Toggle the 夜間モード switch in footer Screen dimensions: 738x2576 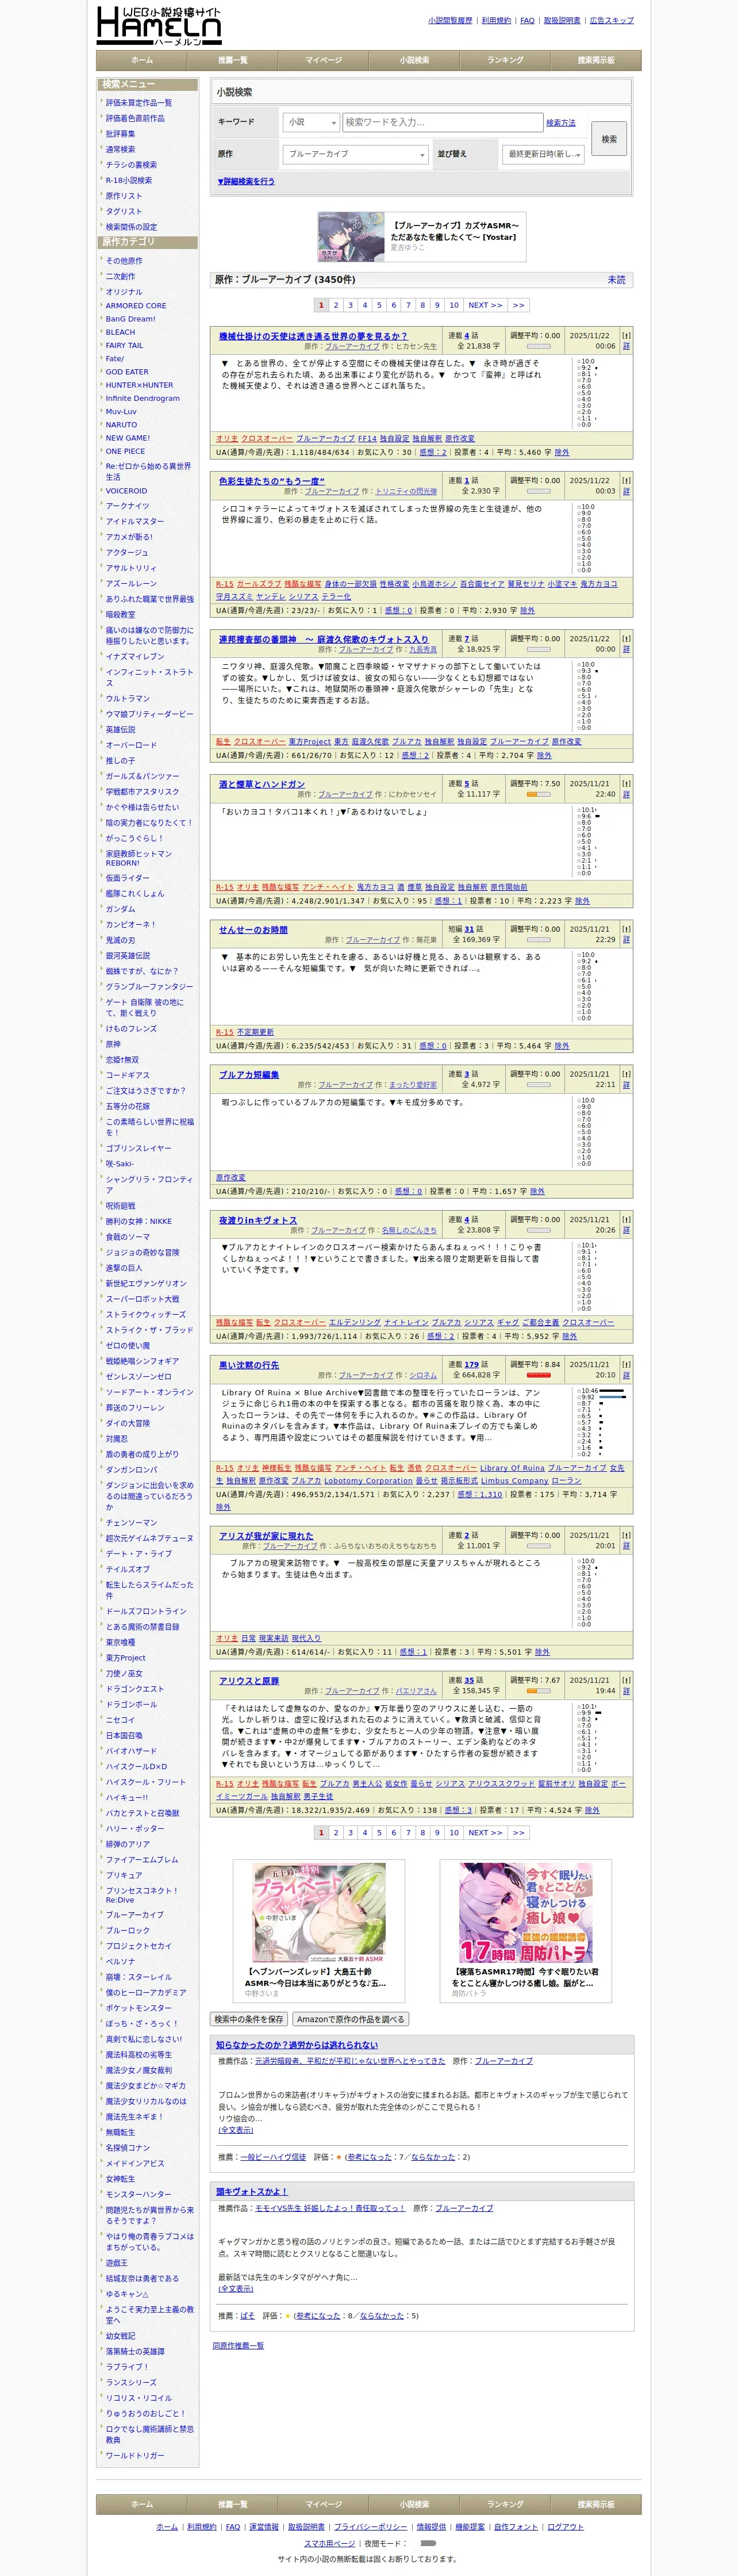(x=428, y=2542)
